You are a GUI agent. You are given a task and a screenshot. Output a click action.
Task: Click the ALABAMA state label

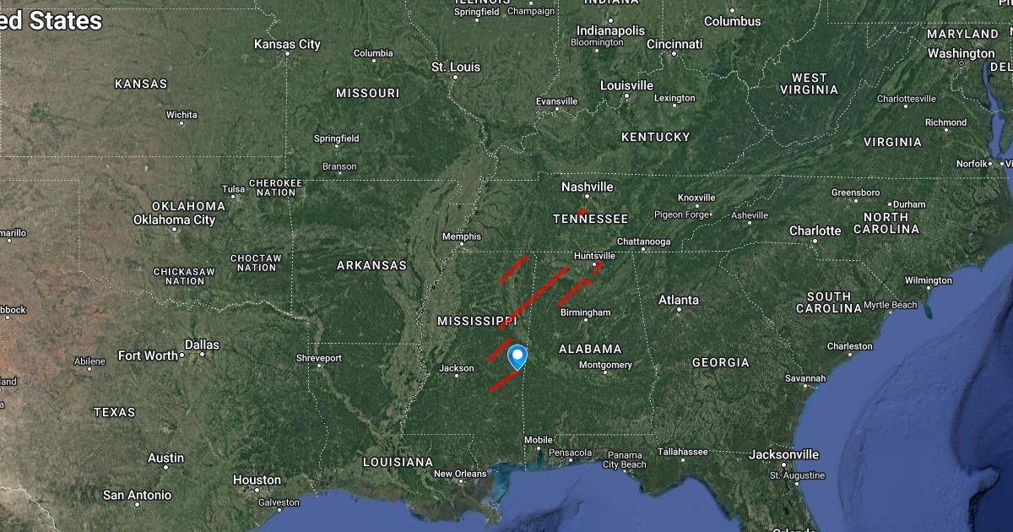590,349
